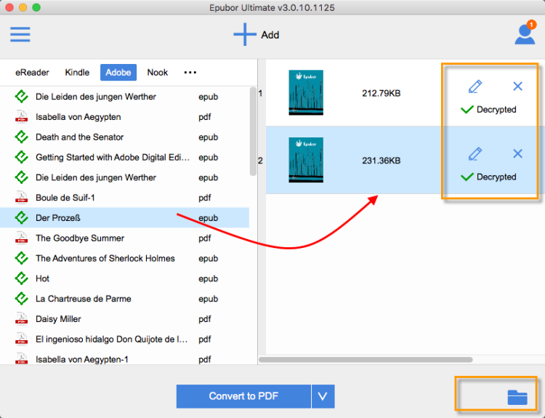Click the Add label
Screen dimensions: 545x418
(x=270, y=35)
